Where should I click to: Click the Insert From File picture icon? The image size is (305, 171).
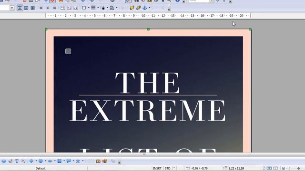(x=105, y=161)
